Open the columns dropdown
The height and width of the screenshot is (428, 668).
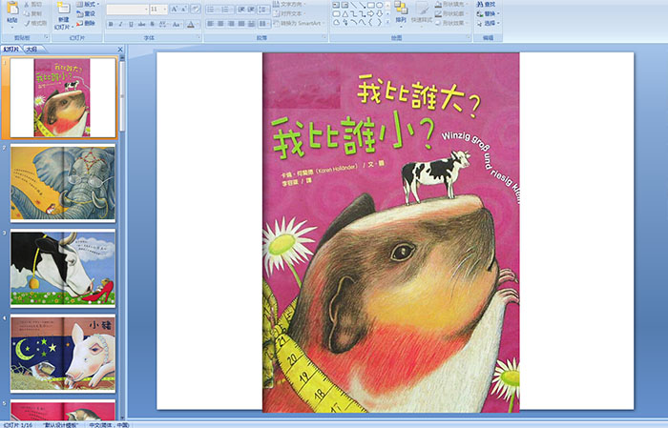tap(263, 24)
